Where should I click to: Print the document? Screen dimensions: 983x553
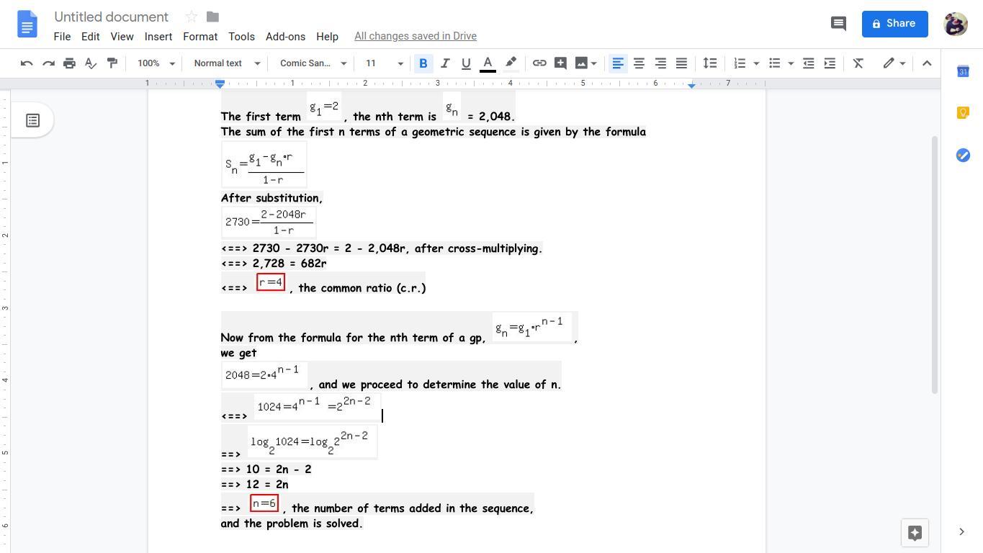[x=69, y=63]
